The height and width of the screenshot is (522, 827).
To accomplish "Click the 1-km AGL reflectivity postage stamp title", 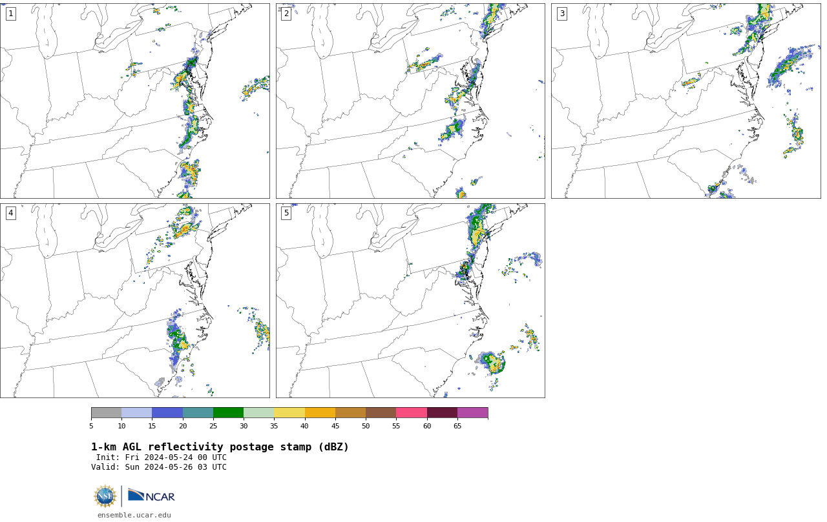I will coord(220,447).
